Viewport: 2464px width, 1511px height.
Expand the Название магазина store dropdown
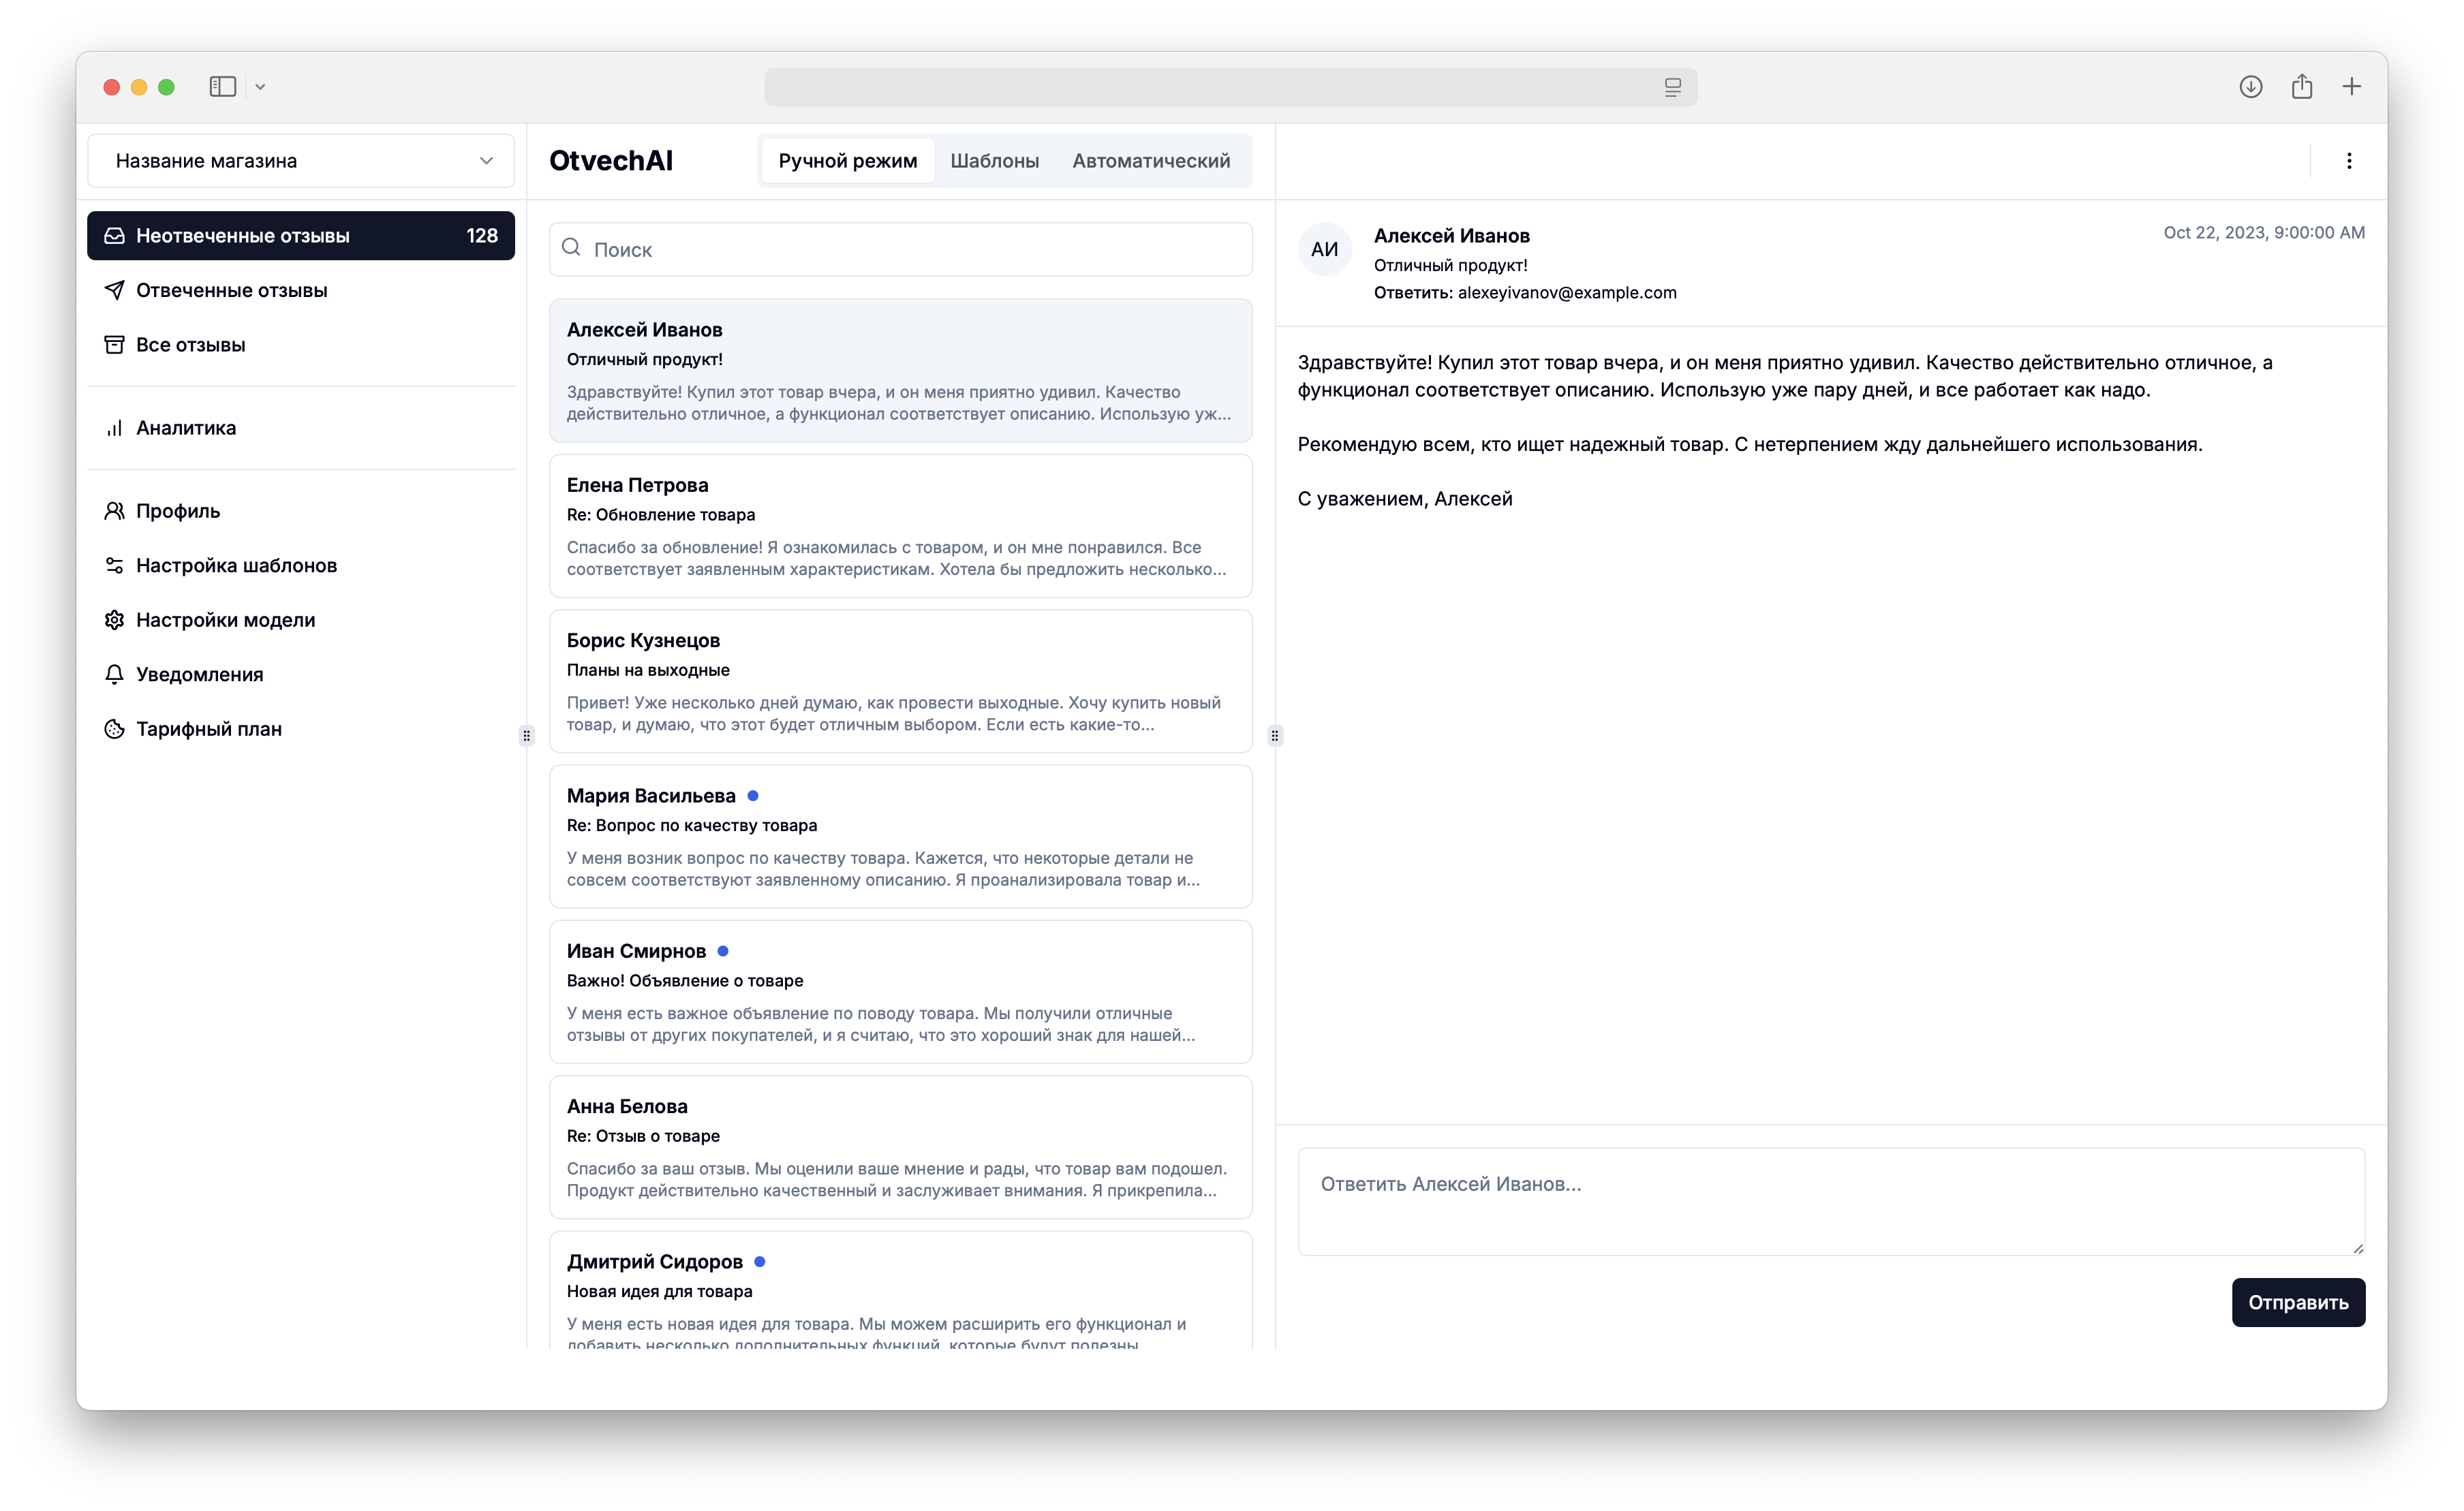coord(301,161)
